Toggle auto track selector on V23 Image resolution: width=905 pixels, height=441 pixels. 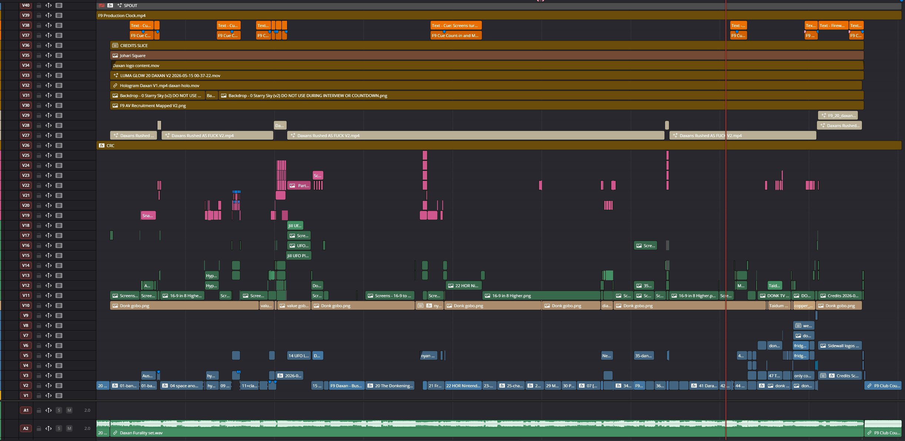pos(49,175)
